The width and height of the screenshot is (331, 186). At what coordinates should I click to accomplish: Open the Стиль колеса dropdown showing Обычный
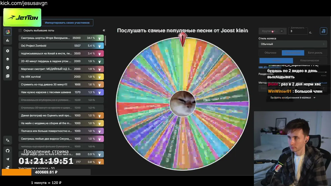click(x=293, y=44)
